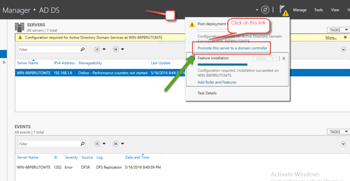The width and height of the screenshot is (350, 181).
Task: Open Events TASKS dropdown
Action: point(338,132)
